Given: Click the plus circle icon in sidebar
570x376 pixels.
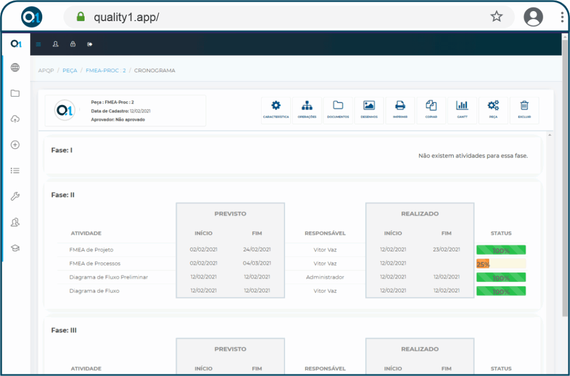Looking at the screenshot, I should [15, 145].
